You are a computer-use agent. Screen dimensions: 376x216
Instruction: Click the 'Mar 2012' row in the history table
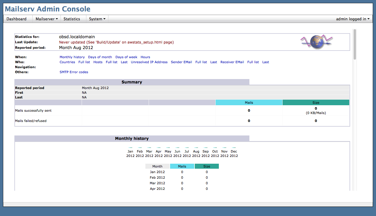182,183
